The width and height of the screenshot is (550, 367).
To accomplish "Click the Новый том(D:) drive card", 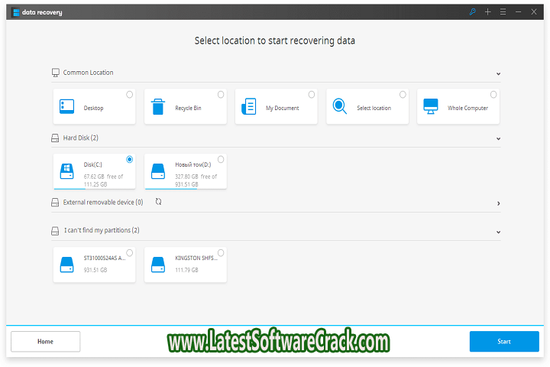I will tap(185, 171).
